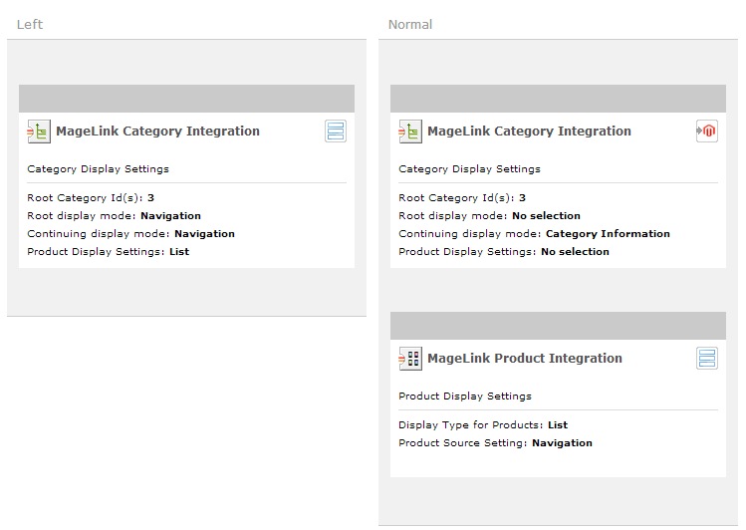This screenshot has width=746, height=530.
Task: Click 'Product Display Settings: List' in Left column
Action: pyautogui.click(x=108, y=252)
